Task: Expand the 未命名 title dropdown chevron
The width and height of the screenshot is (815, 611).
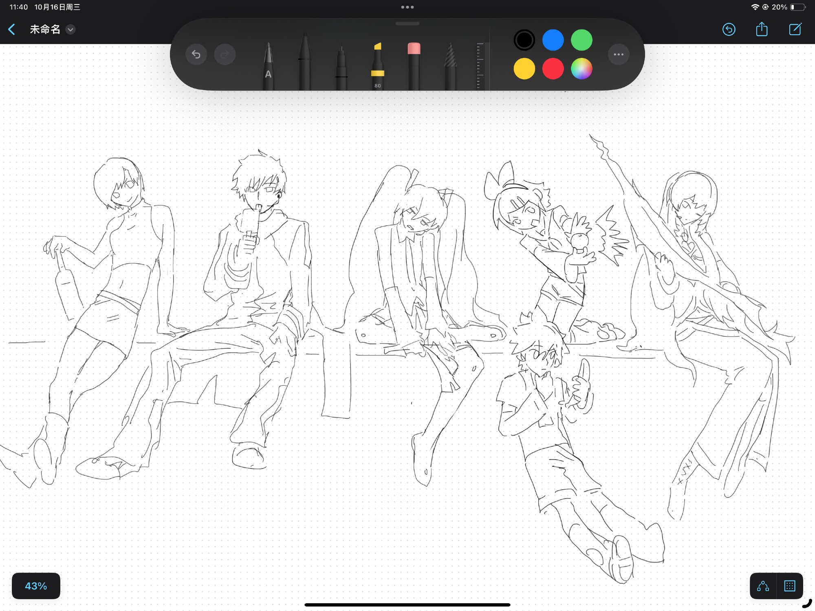Action: (70, 30)
